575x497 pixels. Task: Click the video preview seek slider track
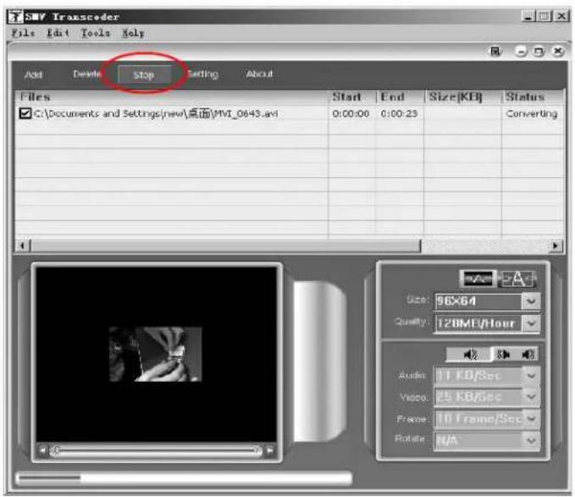(157, 450)
